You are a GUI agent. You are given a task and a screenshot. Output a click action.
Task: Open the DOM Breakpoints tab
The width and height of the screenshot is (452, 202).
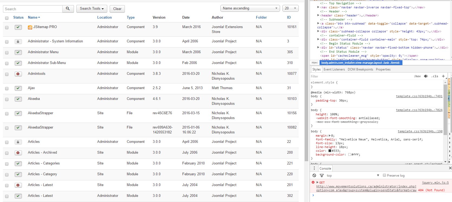tap(360, 69)
